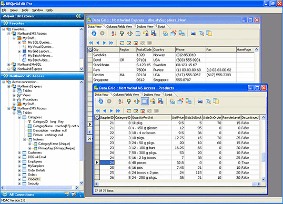Screen dimensions: 283x204
Task: Click select-all corner icon in Products grid
Action: tap(97, 118)
